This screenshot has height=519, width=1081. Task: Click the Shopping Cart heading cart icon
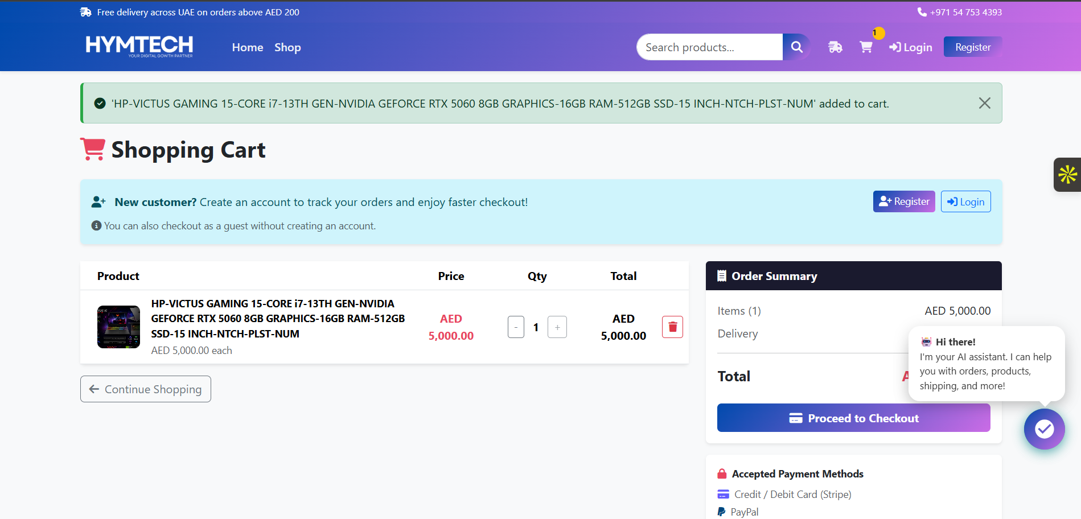coord(93,149)
